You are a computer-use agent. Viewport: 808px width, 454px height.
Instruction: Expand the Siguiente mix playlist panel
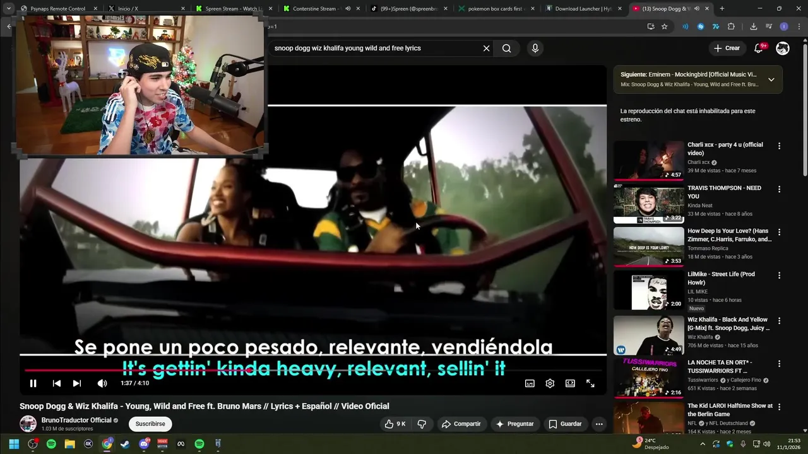pos(771,79)
